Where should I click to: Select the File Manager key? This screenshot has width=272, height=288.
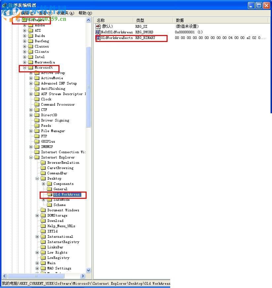[x=53, y=131]
